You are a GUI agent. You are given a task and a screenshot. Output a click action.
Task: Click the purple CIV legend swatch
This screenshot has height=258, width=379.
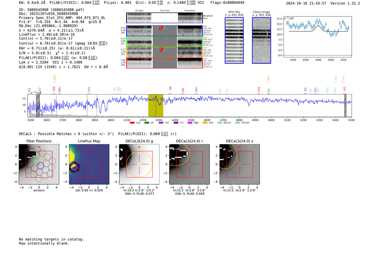[x=161, y=123]
